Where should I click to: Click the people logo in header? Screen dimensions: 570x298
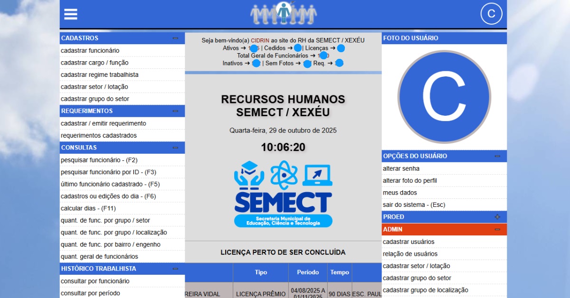coord(283,13)
